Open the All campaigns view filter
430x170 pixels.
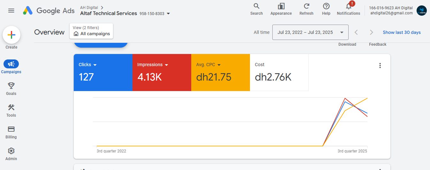[x=91, y=31]
